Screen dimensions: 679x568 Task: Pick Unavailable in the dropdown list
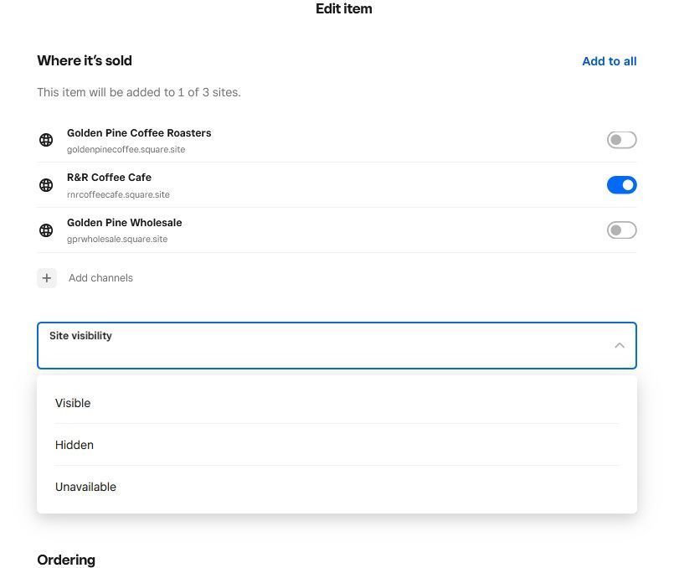click(85, 487)
